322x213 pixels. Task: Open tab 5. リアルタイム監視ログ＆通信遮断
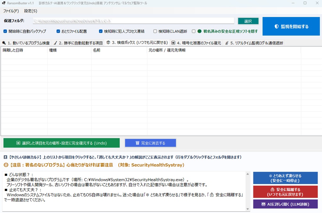pos(254,43)
